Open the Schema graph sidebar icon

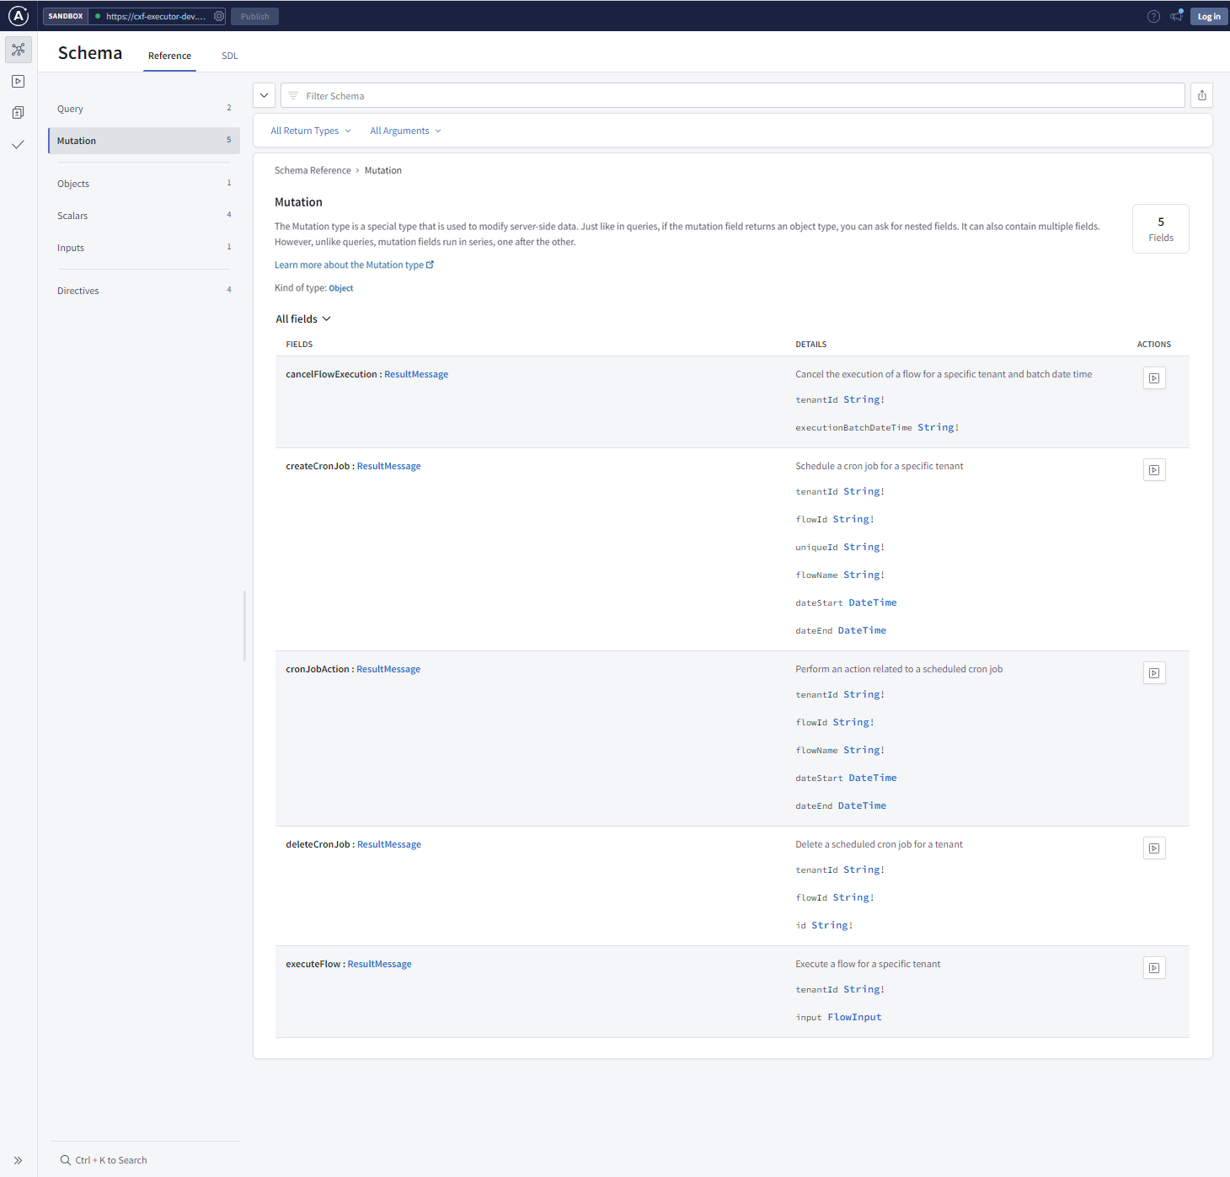click(19, 50)
